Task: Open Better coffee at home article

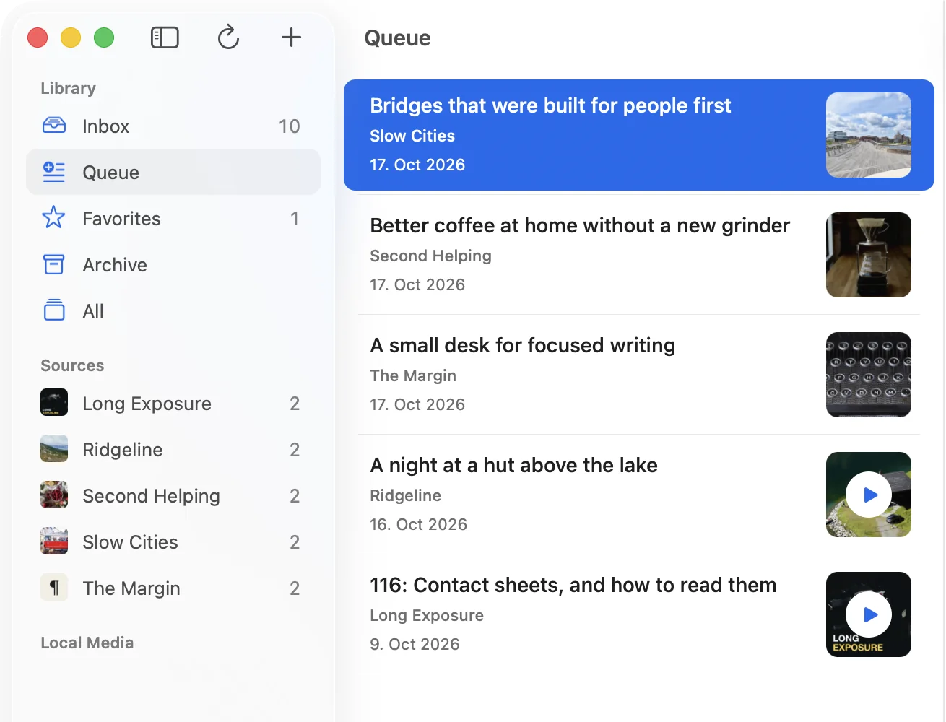Action: point(639,255)
